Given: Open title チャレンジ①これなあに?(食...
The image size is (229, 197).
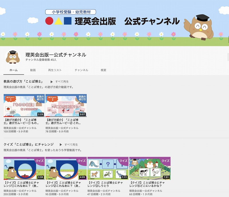Looking at the screenshot, I should coord(21,184).
